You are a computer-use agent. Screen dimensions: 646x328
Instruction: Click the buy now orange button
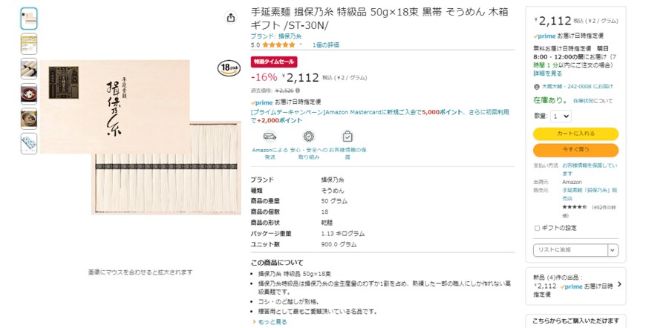click(x=575, y=149)
